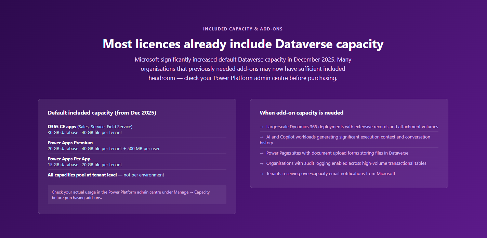Click the 'Included Capacity & Add-ons' label

coord(243,29)
